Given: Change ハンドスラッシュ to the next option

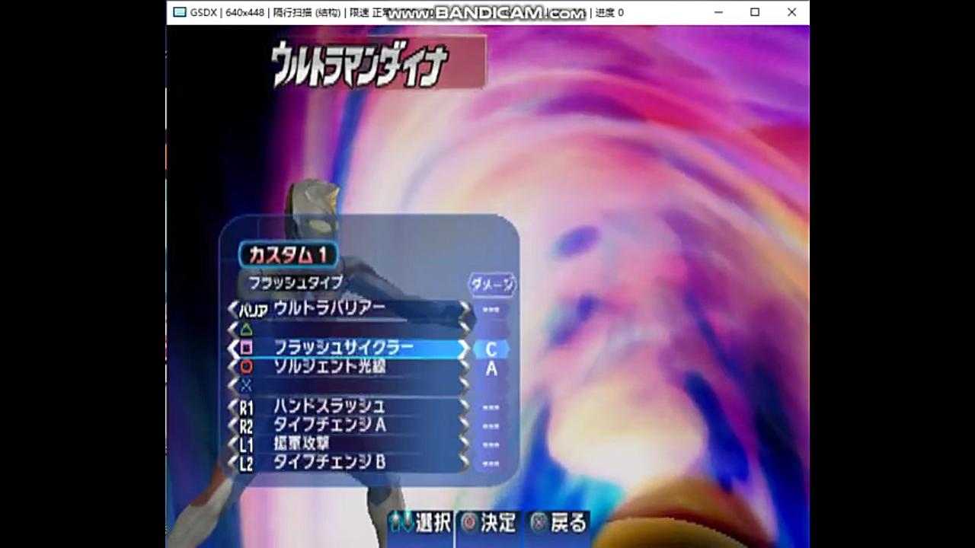Looking at the screenshot, I should pos(464,406).
